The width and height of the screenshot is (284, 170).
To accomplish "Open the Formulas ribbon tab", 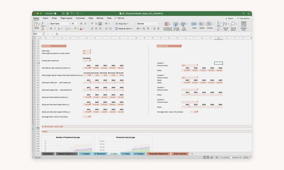I will pyautogui.click(x=80, y=18).
